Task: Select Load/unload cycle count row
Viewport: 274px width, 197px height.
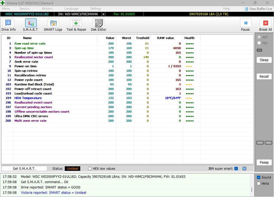Action: [x=127, y=93]
